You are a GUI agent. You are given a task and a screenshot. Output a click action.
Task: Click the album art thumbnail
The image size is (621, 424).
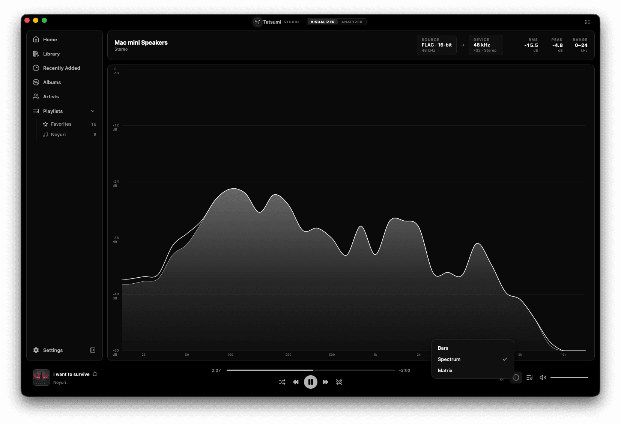point(41,377)
